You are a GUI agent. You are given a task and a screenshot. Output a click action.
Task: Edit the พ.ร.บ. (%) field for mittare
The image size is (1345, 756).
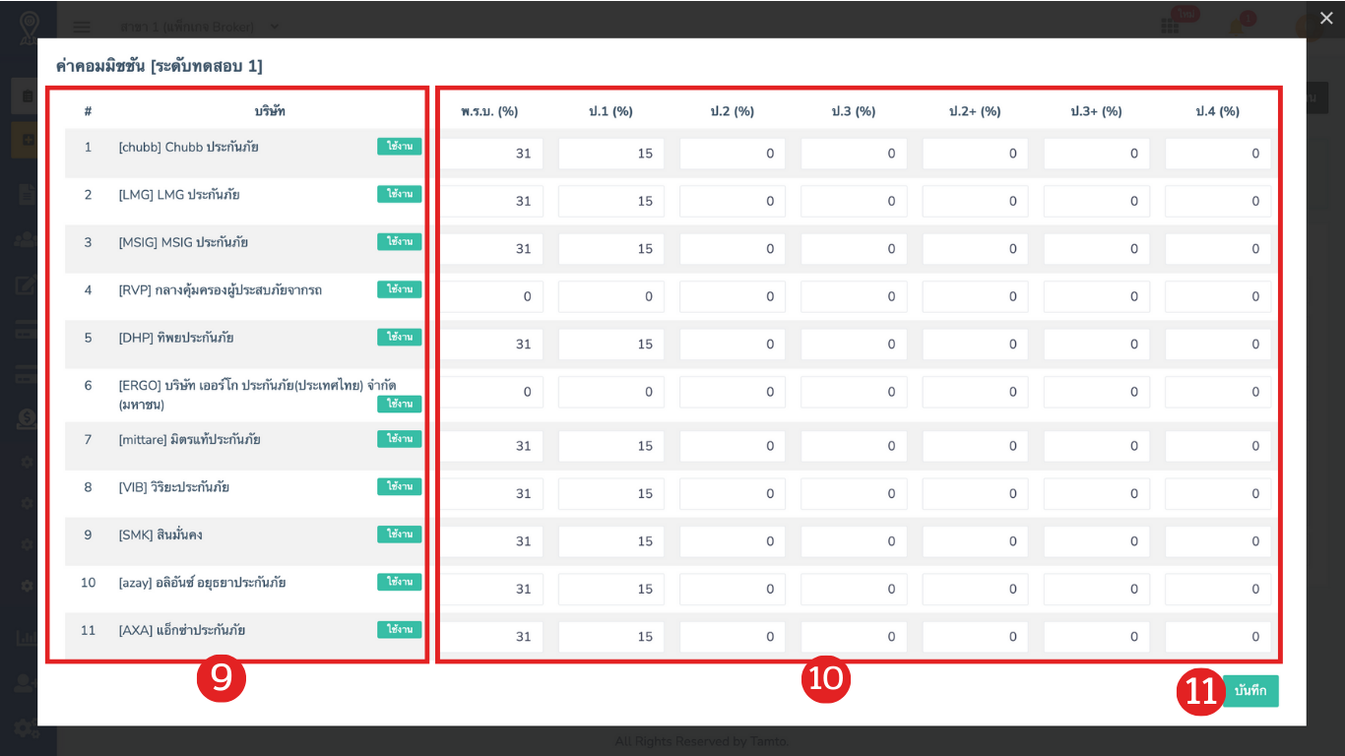(491, 446)
